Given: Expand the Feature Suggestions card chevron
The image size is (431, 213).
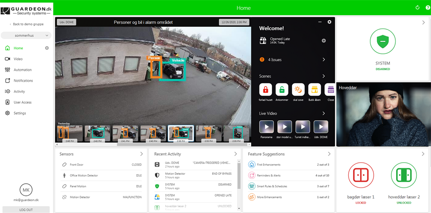Looking at the screenshot, I should [x=329, y=154].
